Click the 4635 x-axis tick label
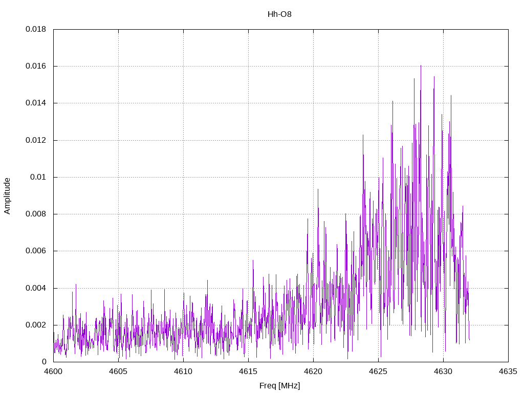This screenshot has width=524, height=393. (508, 372)
